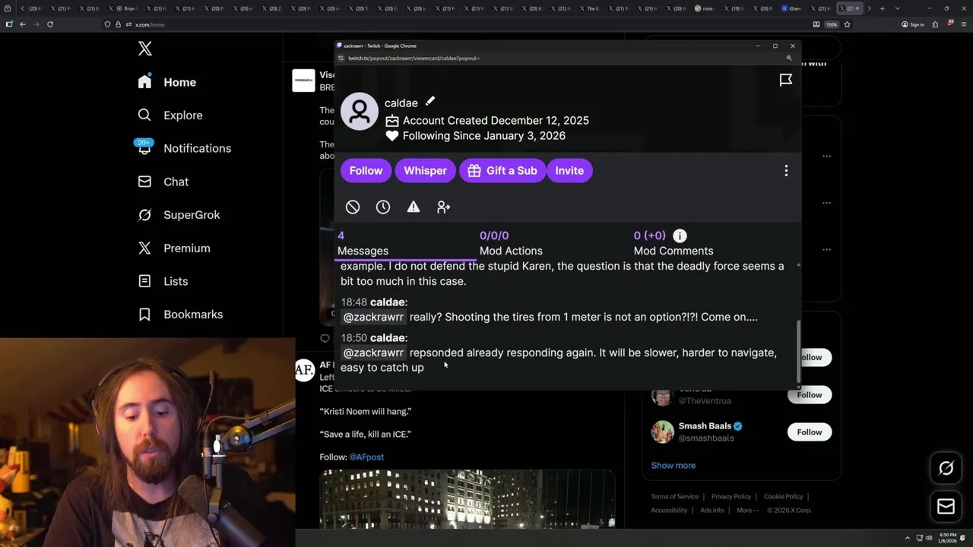Open Home in X sidebar
The width and height of the screenshot is (973, 547).
pyautogui.click(x=166, y=82)
